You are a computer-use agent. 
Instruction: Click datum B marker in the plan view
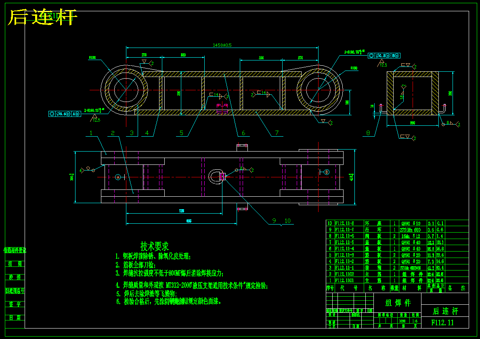point(326,172)
